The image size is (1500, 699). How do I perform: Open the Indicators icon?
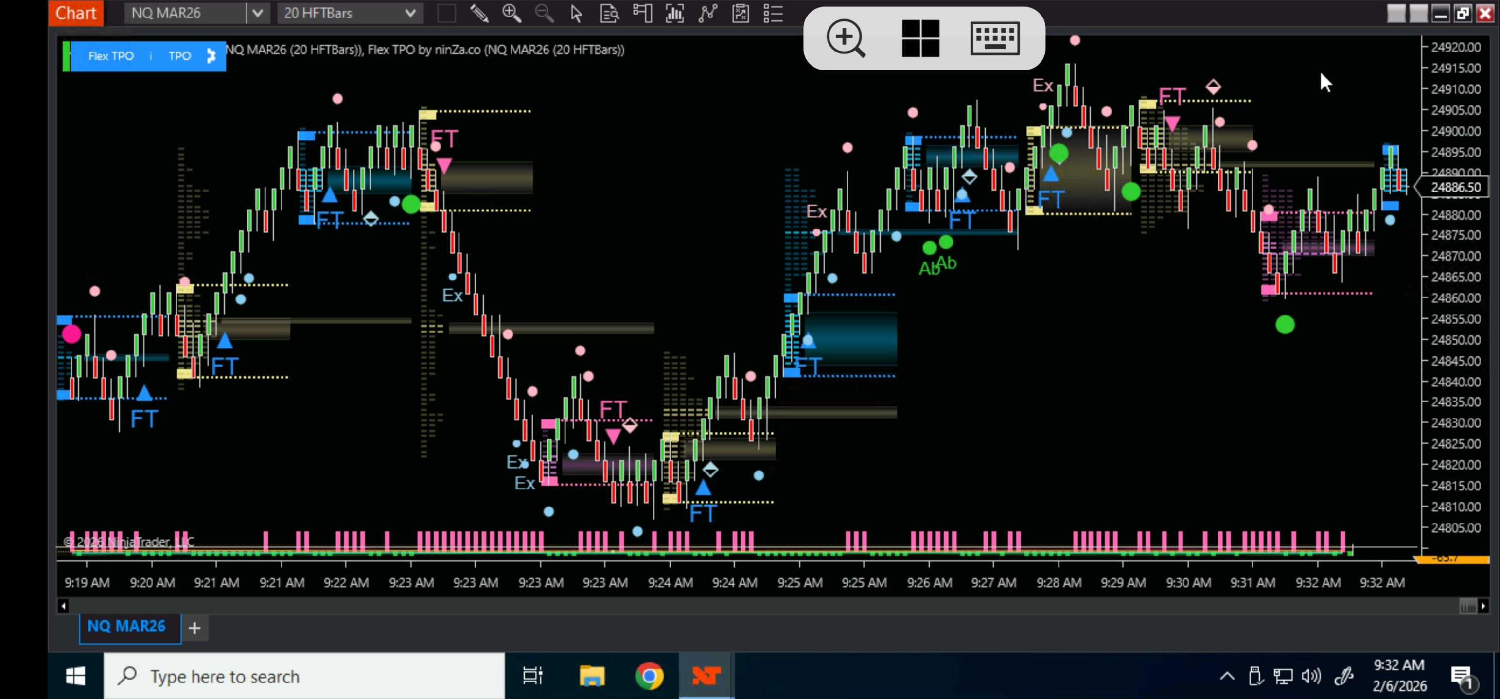click(x=707, y=13)
